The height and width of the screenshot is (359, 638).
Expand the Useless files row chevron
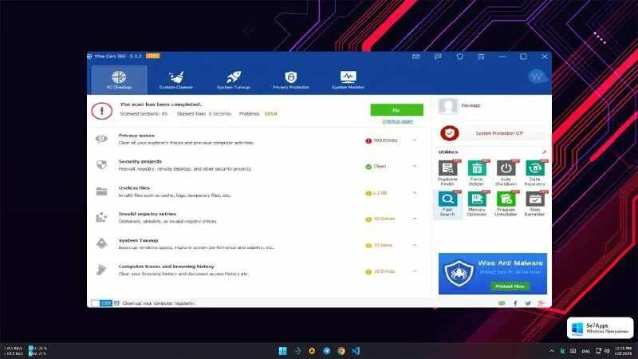coord(415,192)
